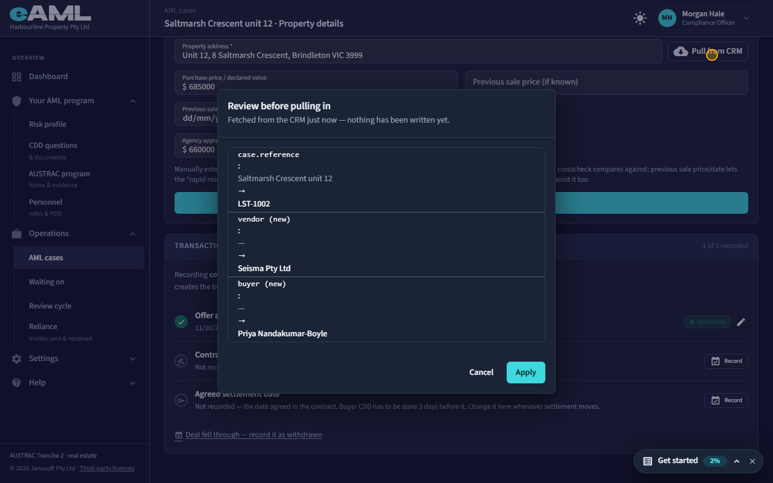
Task: Click the green check icon on the offer row
Action: [x=181, y=322]
